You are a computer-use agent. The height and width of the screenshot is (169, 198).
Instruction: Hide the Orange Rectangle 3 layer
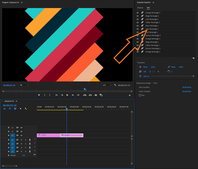click(x=138, y=13)
